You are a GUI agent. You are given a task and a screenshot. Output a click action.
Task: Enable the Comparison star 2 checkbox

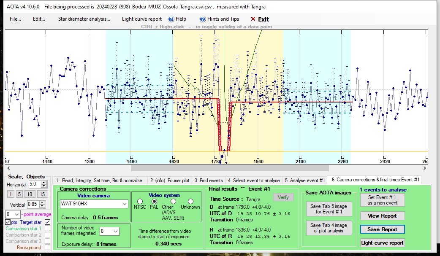(x=47, y=234)
